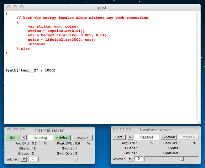Mute internal server volume with M button
The image size is (205, 168).
coord(24,159)
